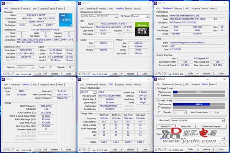Switch to CPU tab in the Bench tab window
Screen dimensions: 230x153
click(x=158, y=85)
